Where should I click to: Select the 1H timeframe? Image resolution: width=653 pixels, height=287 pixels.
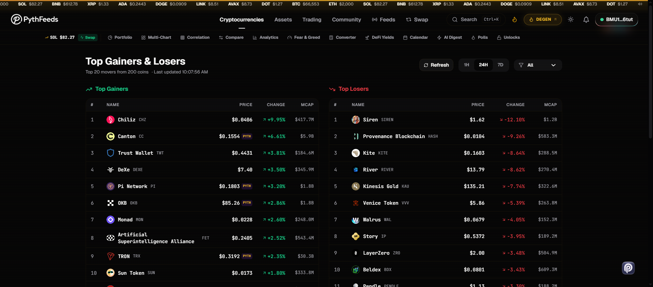coord(467,65)
